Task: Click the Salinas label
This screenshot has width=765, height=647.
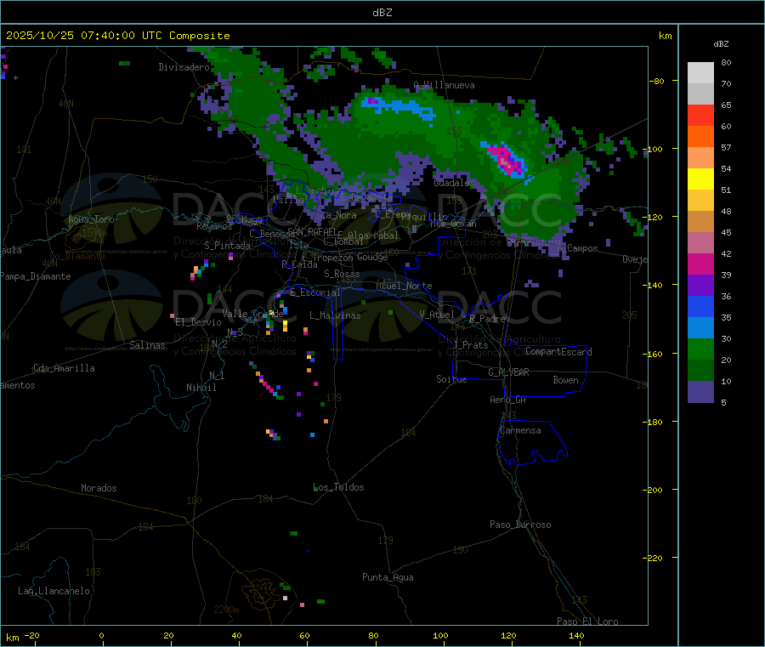Action: point(147,345)
